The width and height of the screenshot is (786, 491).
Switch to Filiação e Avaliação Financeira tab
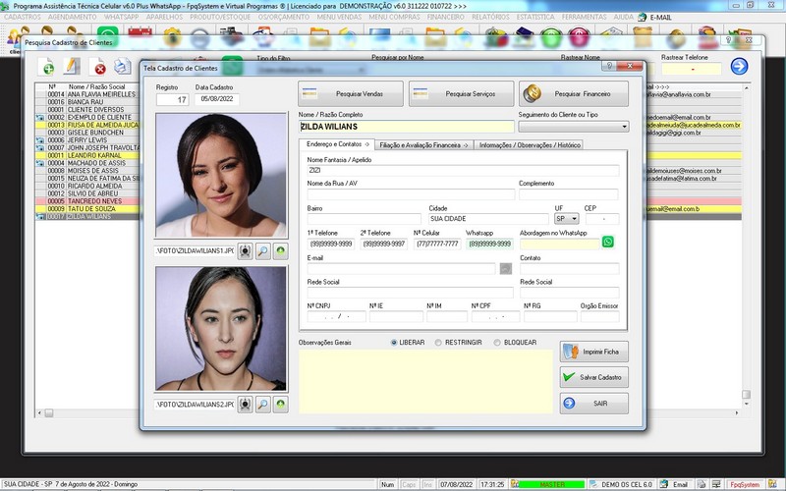coord(423,144)
